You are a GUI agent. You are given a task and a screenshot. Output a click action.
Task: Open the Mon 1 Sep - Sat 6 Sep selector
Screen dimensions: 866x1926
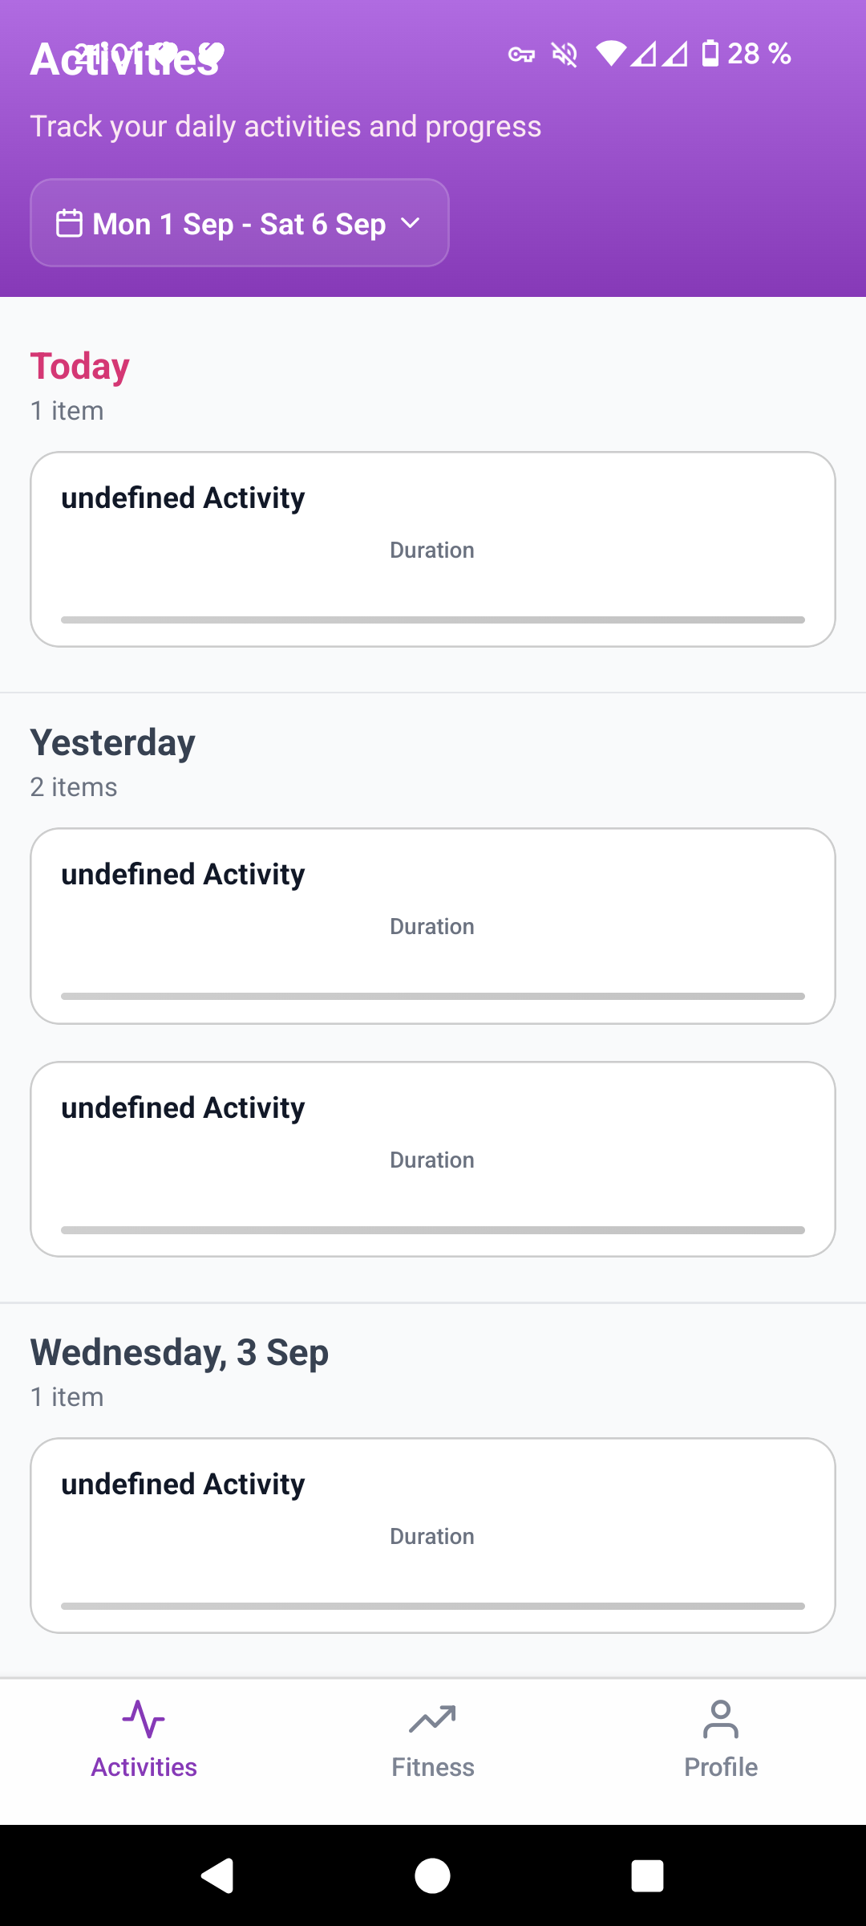click(x=239, y=223)
